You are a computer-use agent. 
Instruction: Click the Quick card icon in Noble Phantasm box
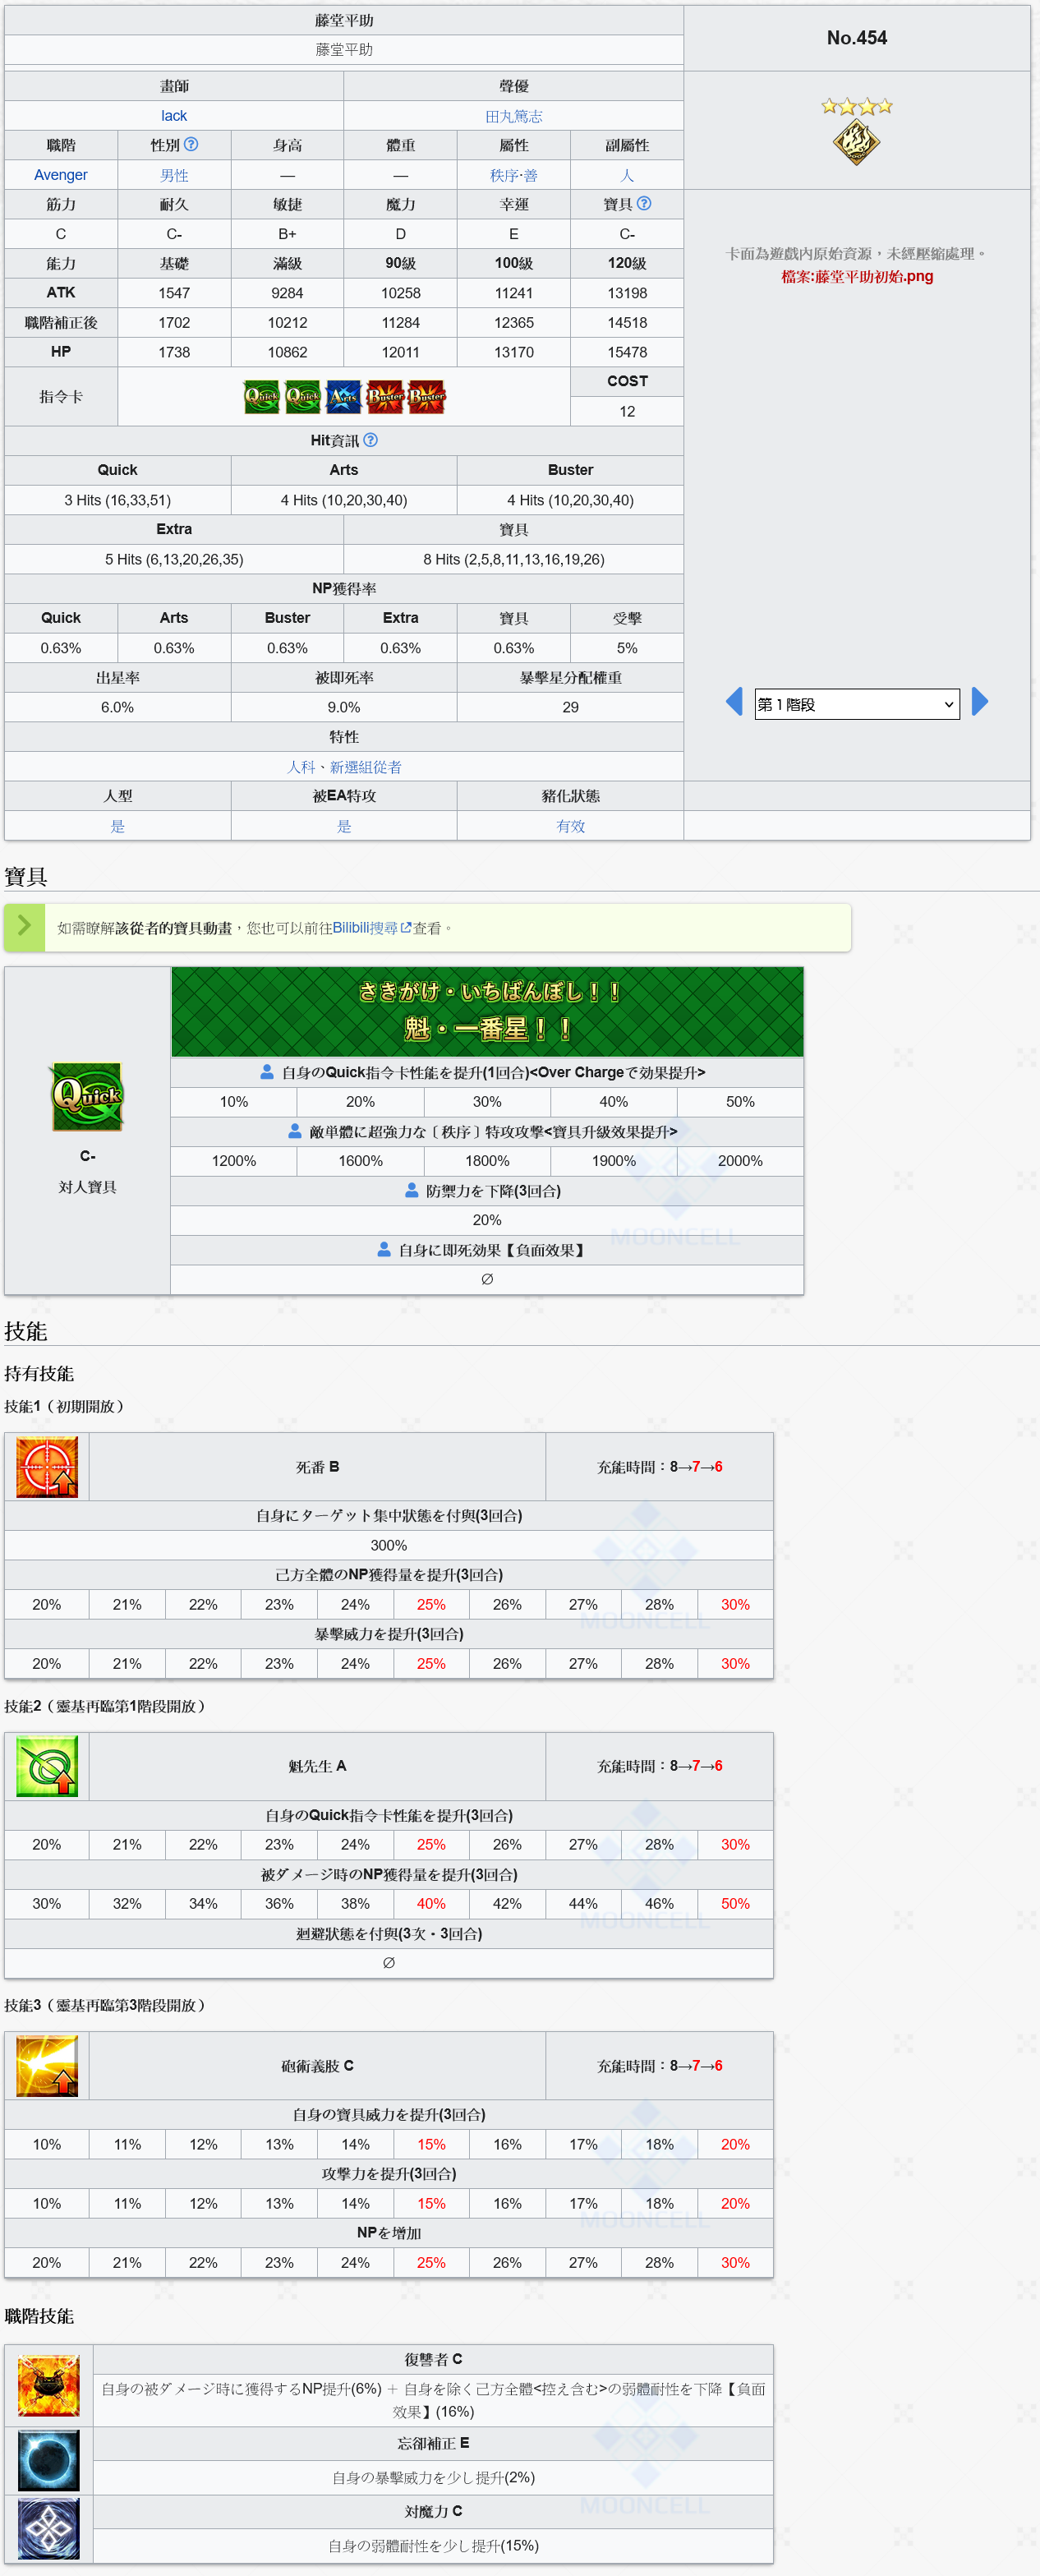click(x=87, y=1096)
